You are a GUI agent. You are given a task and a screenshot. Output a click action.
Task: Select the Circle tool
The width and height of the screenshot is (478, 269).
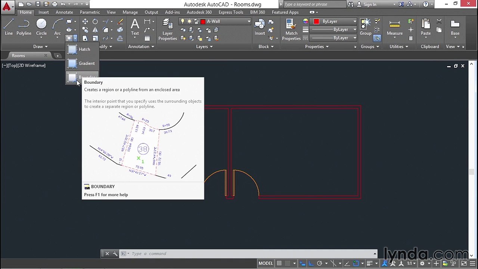pos(41,28)
